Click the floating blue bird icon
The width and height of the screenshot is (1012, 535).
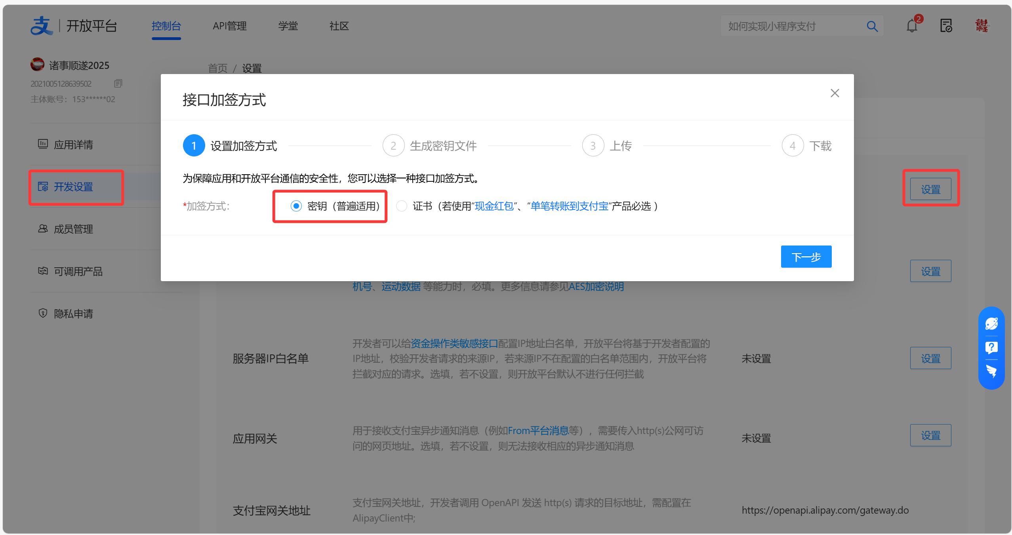coord(991,371)
